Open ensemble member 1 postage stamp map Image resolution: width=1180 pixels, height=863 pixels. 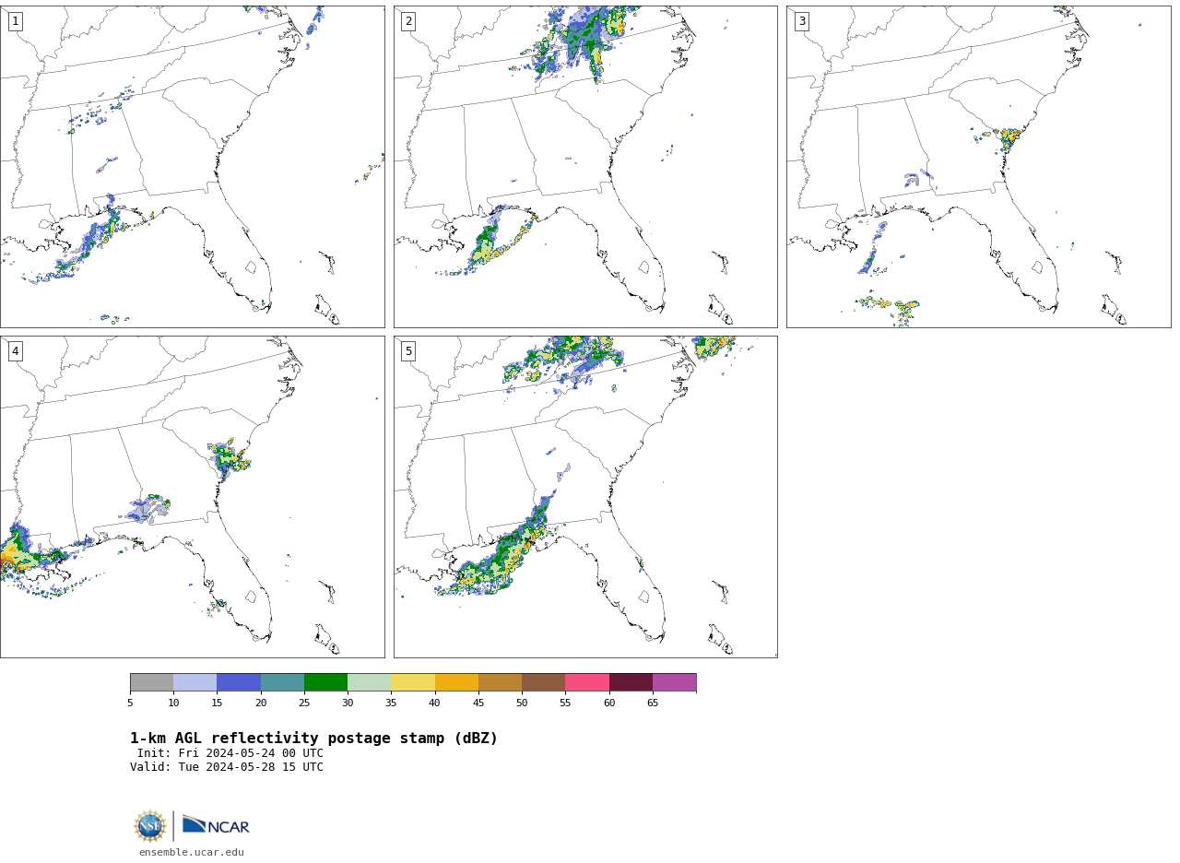coord(192,167)
